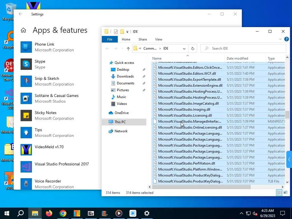292x219 pixels.
Task: Show hidden system tray icons
Action: (x=241, y=213)
